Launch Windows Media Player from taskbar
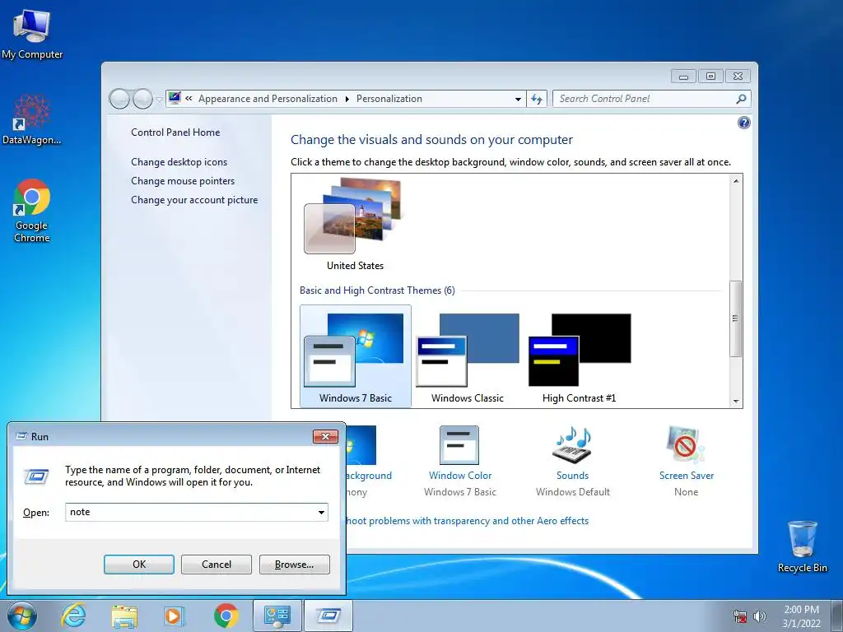Image resolution: width=843 pixels, height=632 pixels. (x=175, y=616)
